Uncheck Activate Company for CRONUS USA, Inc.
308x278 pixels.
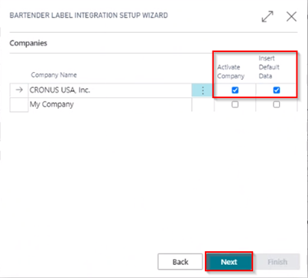point(235,90)
